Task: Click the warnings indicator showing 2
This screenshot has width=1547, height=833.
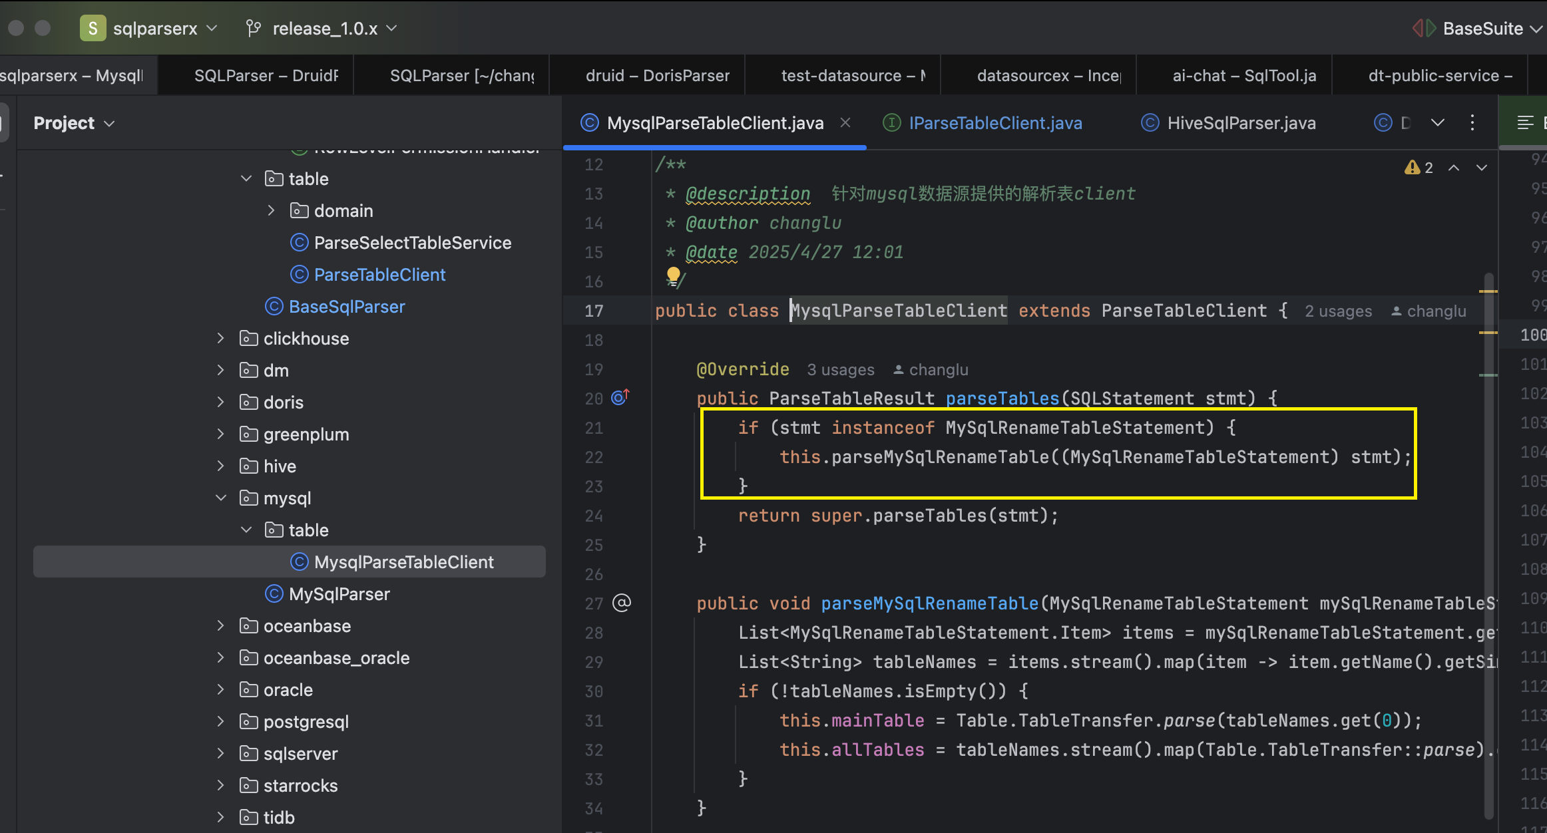Action: [1419, 168]
